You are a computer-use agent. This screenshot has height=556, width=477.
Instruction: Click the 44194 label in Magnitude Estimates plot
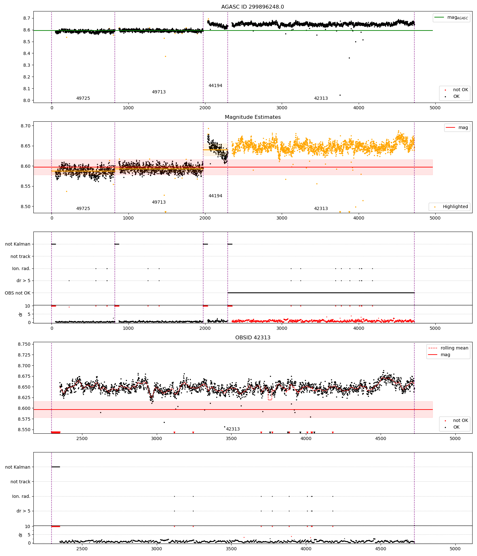pyautogui.click(x=215, y=196)
